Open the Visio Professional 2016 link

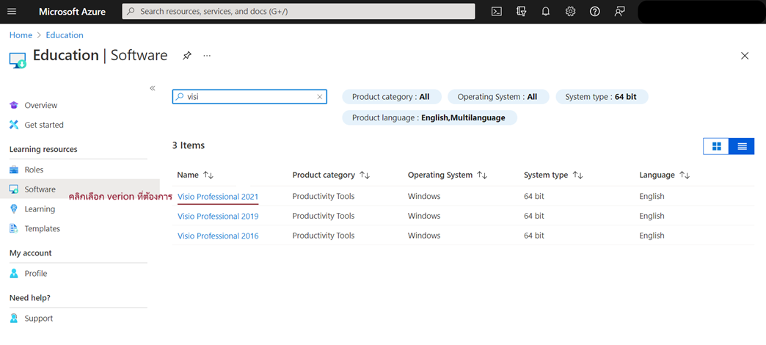tap(218, 236)
